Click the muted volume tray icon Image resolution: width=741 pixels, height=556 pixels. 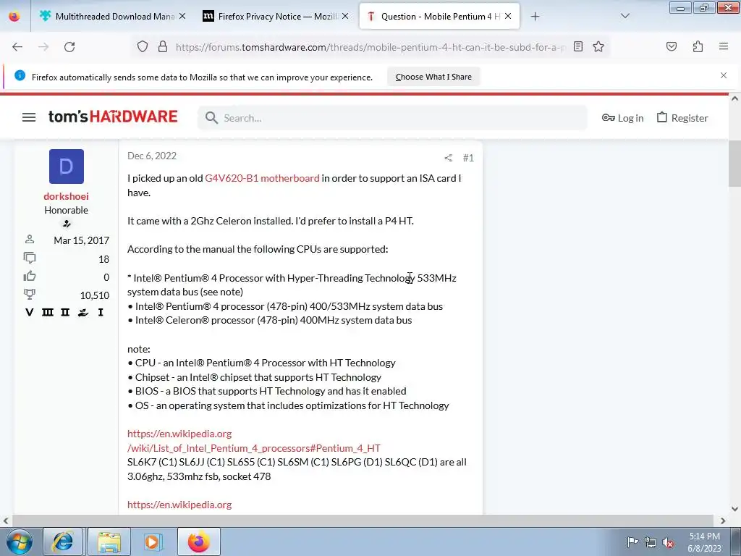[x=668, y=542]
